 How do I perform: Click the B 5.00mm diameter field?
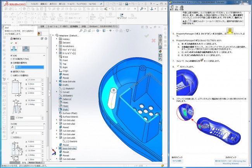click(35, 84)
